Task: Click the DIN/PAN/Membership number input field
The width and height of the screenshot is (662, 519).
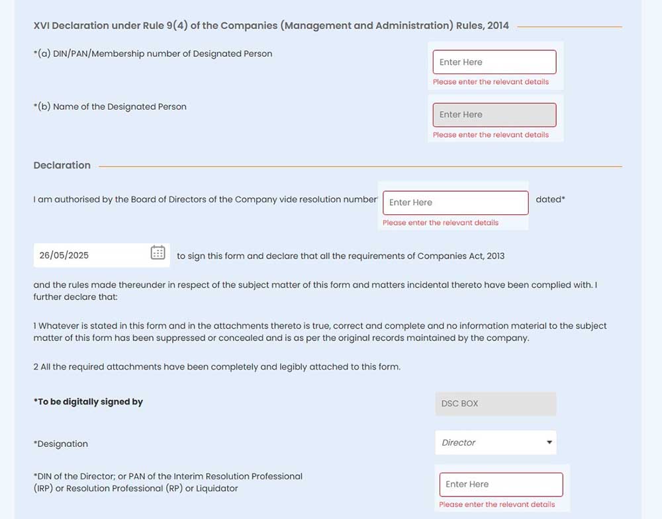Action: click(x=494, y=62)
